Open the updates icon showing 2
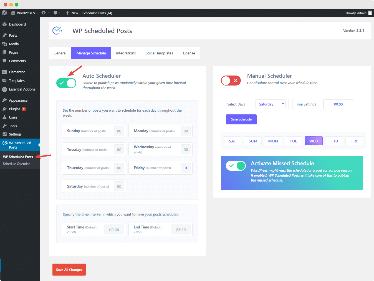 (x=44, y=13)
